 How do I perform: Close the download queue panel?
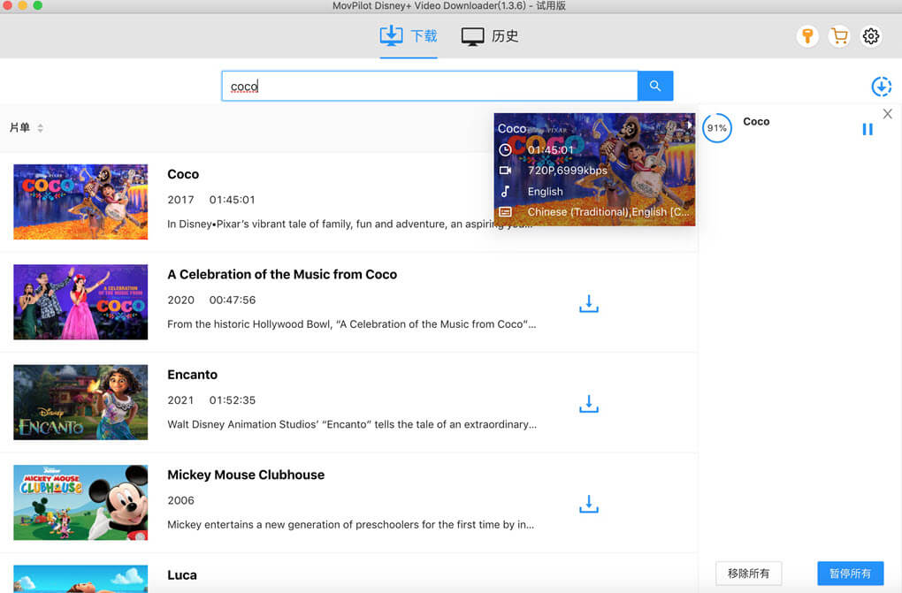[x=888, y=114]
